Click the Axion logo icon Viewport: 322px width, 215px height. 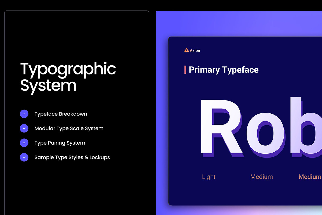[x=186, y=50]
